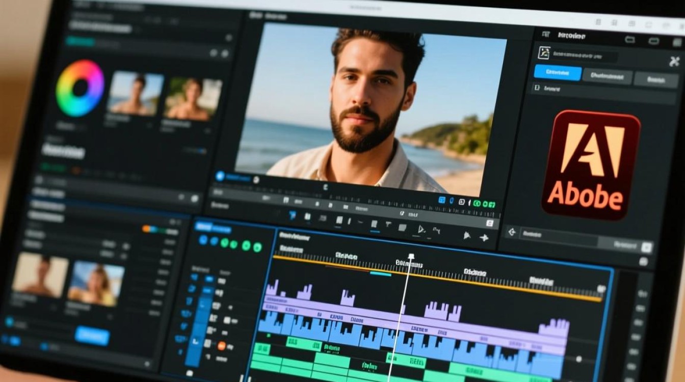Click the blue round play icon under the preview
685x382 pixels.
[x=220, y=176]
